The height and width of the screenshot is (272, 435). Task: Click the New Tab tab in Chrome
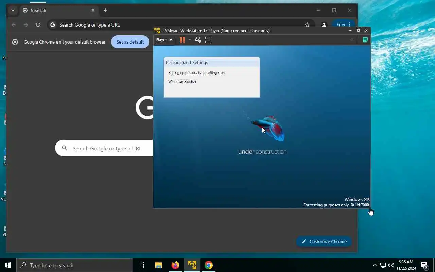tap(58, 11)
